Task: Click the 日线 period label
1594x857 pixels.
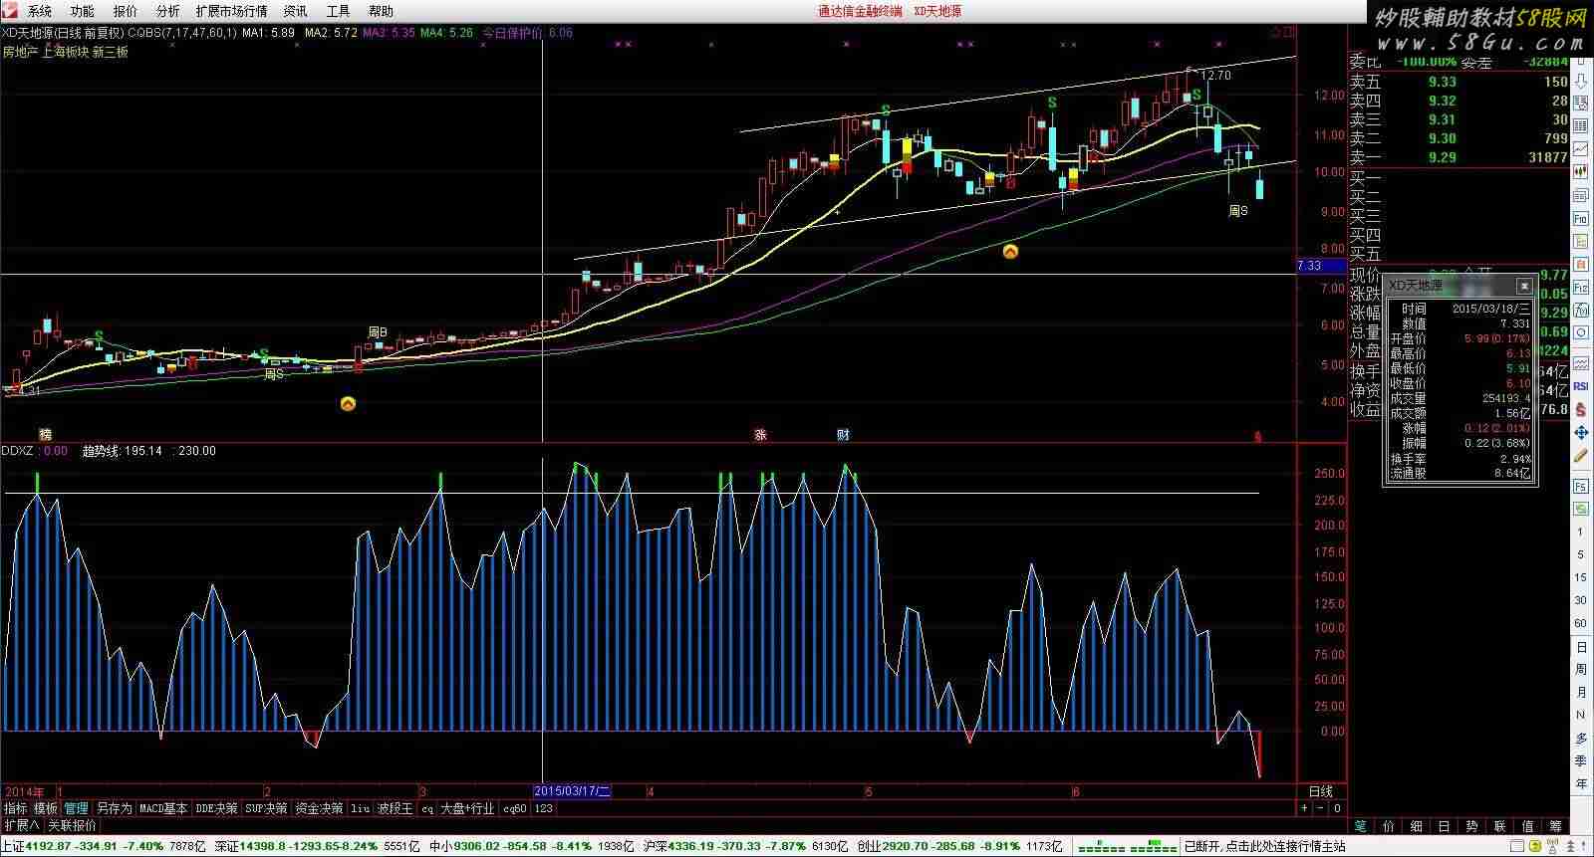Action: pyautogui.click(x=1321, y=791)
